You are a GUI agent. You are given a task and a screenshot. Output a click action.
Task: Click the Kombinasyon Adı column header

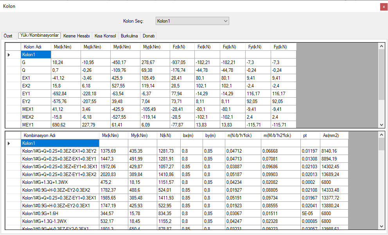60,135
